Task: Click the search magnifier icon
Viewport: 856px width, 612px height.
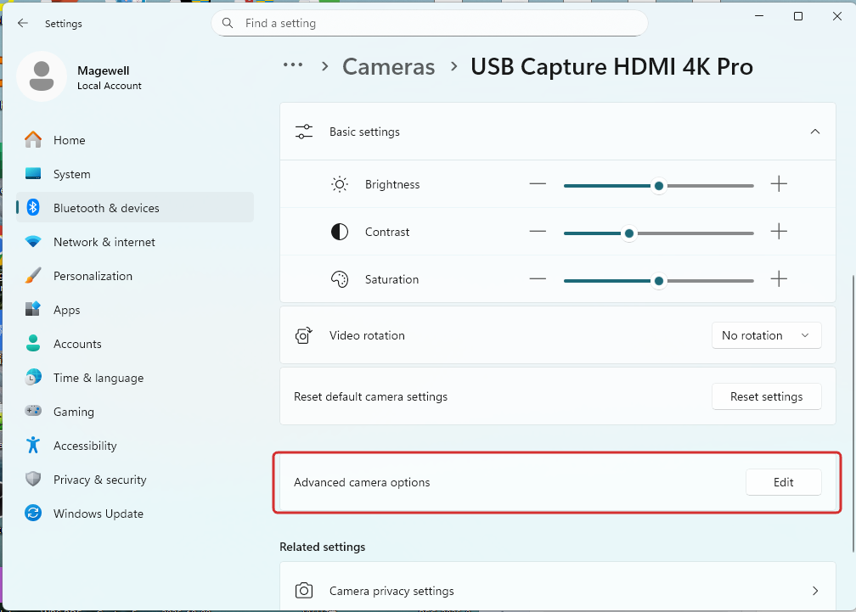Action: tap(228, 24)
